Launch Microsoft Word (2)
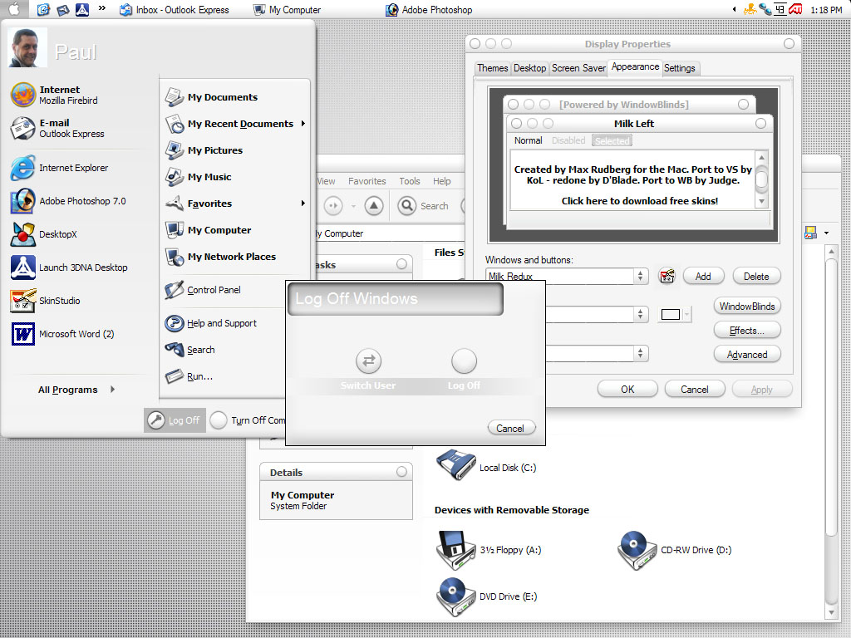 62,334
